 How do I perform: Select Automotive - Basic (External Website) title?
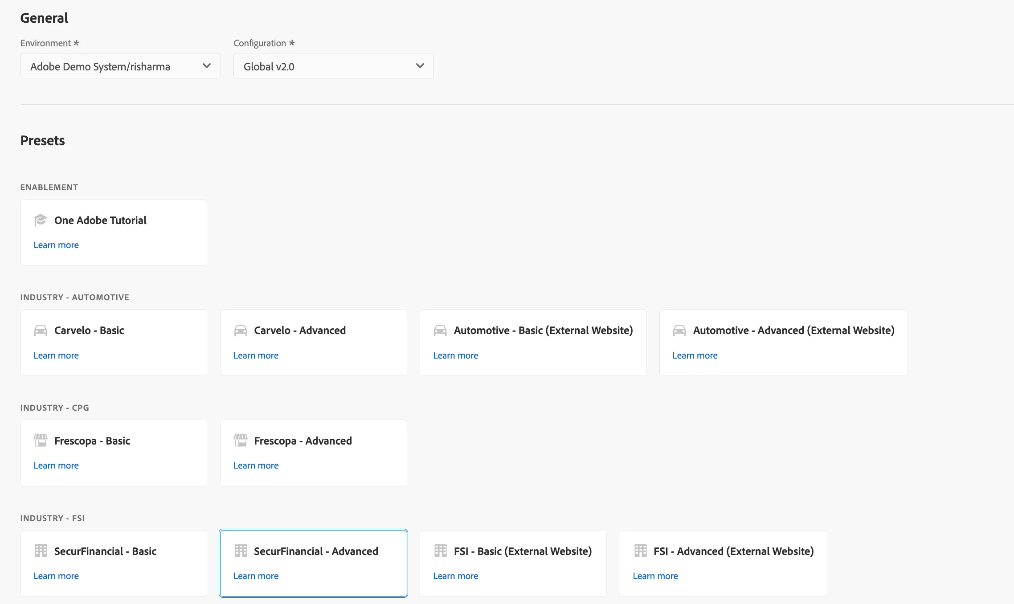coord(543,331)
